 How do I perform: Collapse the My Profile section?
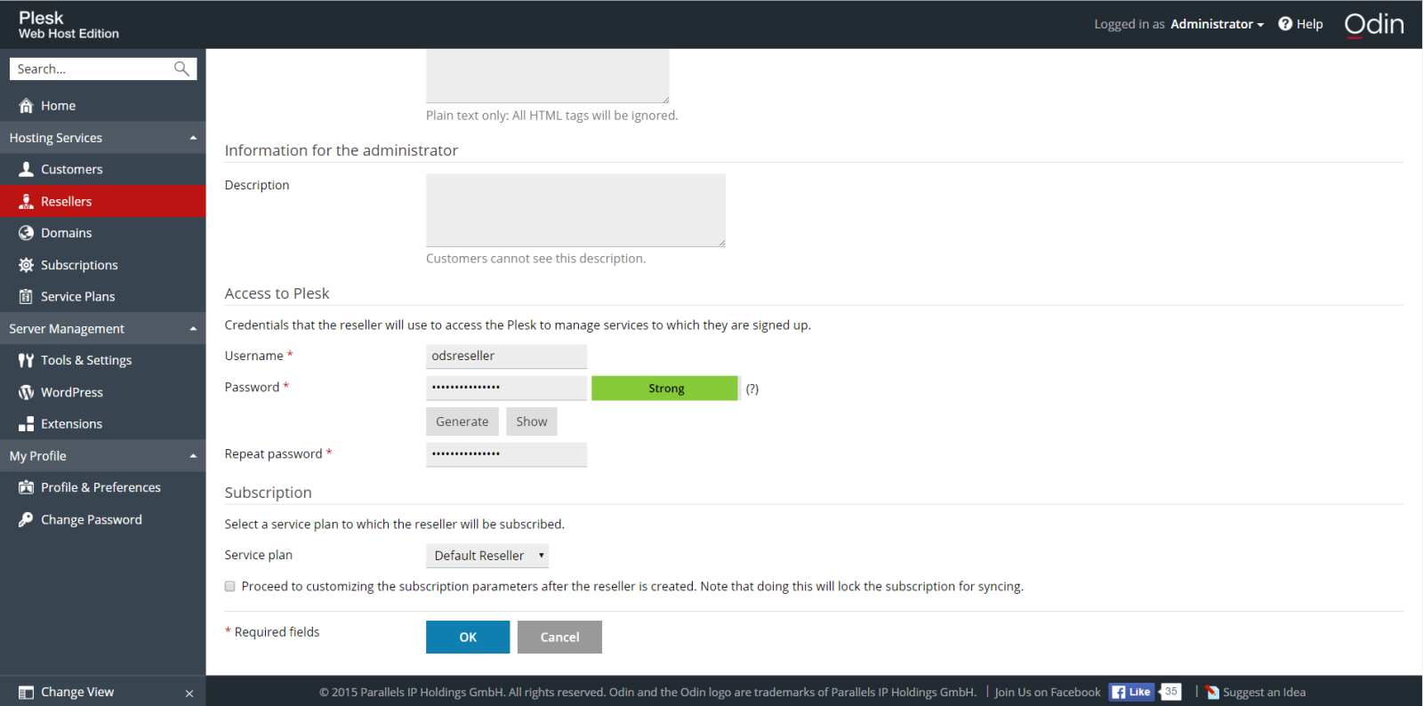click(x=102, y=456)
